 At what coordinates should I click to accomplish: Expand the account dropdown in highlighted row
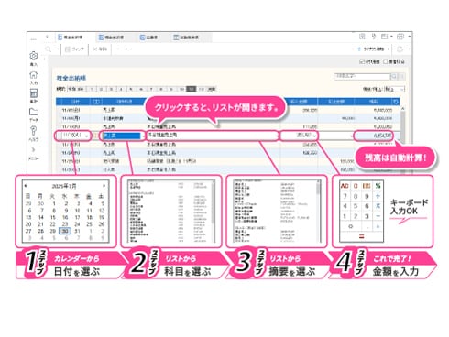point(143,136)
